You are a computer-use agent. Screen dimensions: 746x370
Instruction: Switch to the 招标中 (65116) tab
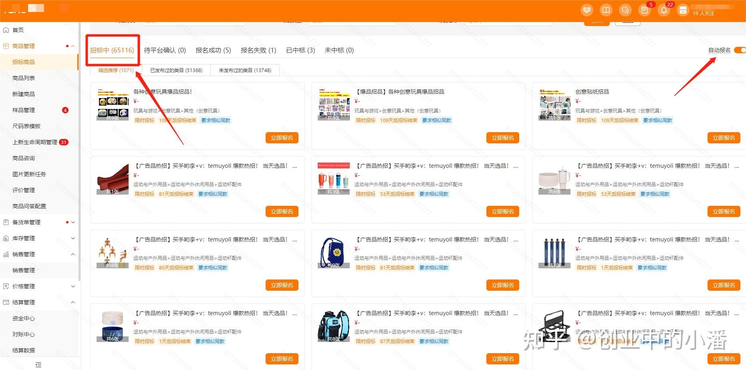coord(112,50)
